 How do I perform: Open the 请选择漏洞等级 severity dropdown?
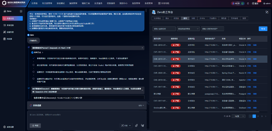click(188, 29)
